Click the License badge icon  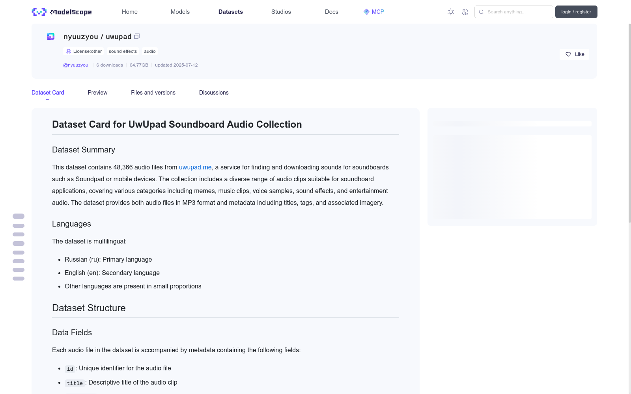pos(69,51)
